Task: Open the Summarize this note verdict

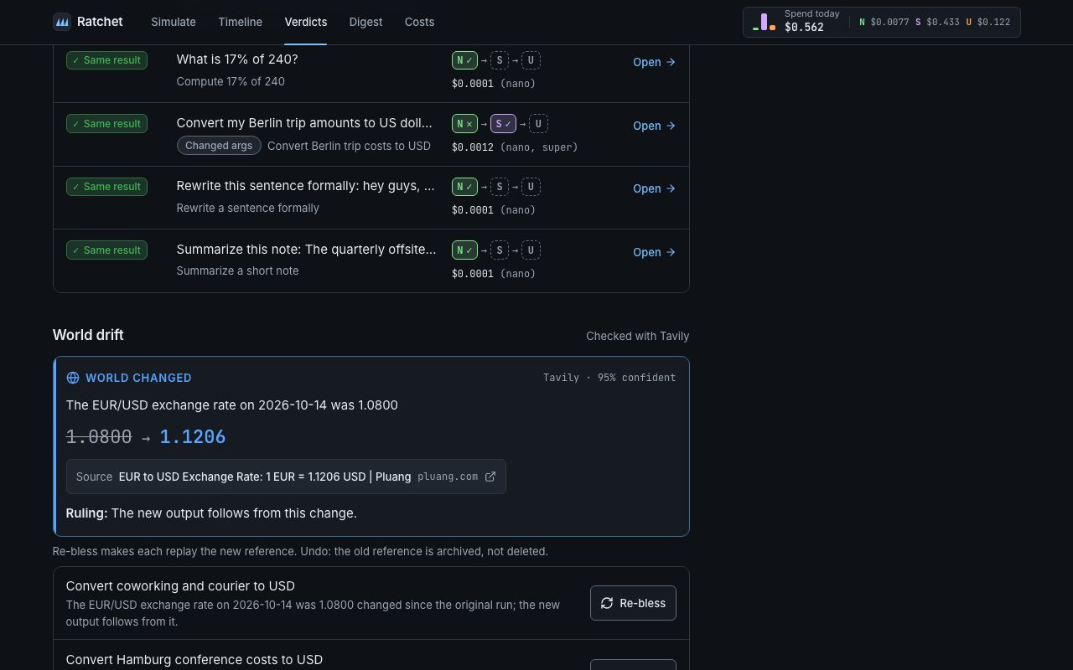Action: coord(654,252)
